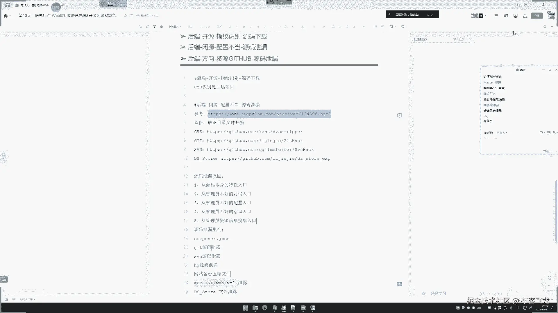Toggle the outline sidebar button at bottom left
The image size is (558, 313).
pyautogui.click(x=4, y=279)
